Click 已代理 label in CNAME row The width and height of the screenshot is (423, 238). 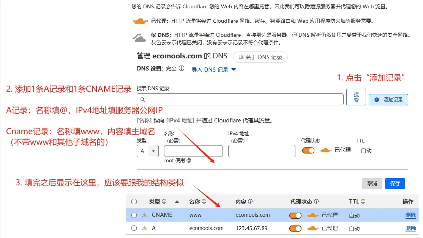coord(330,215)
